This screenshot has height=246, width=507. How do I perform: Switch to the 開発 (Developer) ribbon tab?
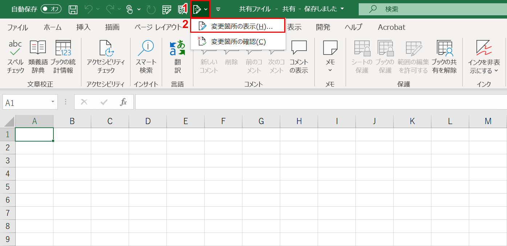pyautogui.click(x=323, y=27)
